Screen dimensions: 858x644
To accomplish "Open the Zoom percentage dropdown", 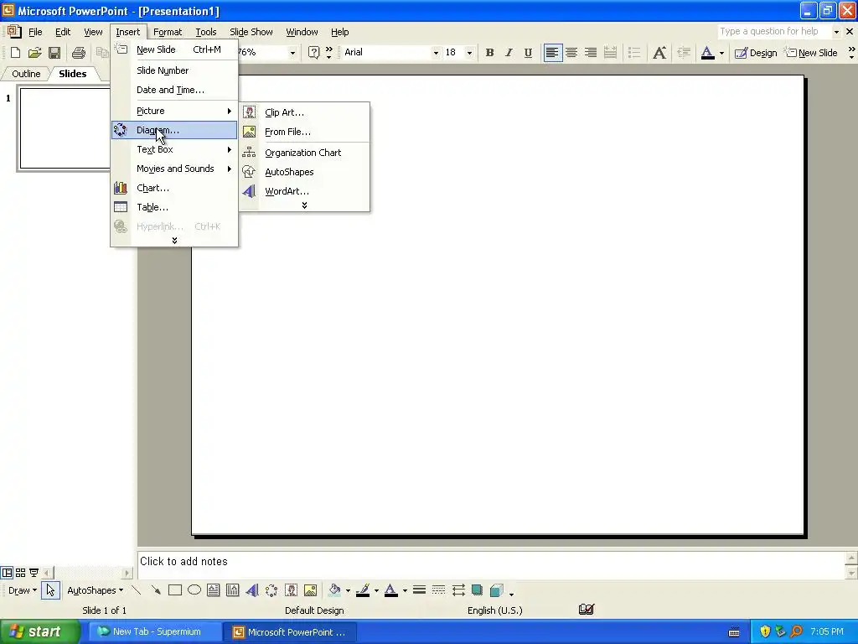I will (292, 53).
